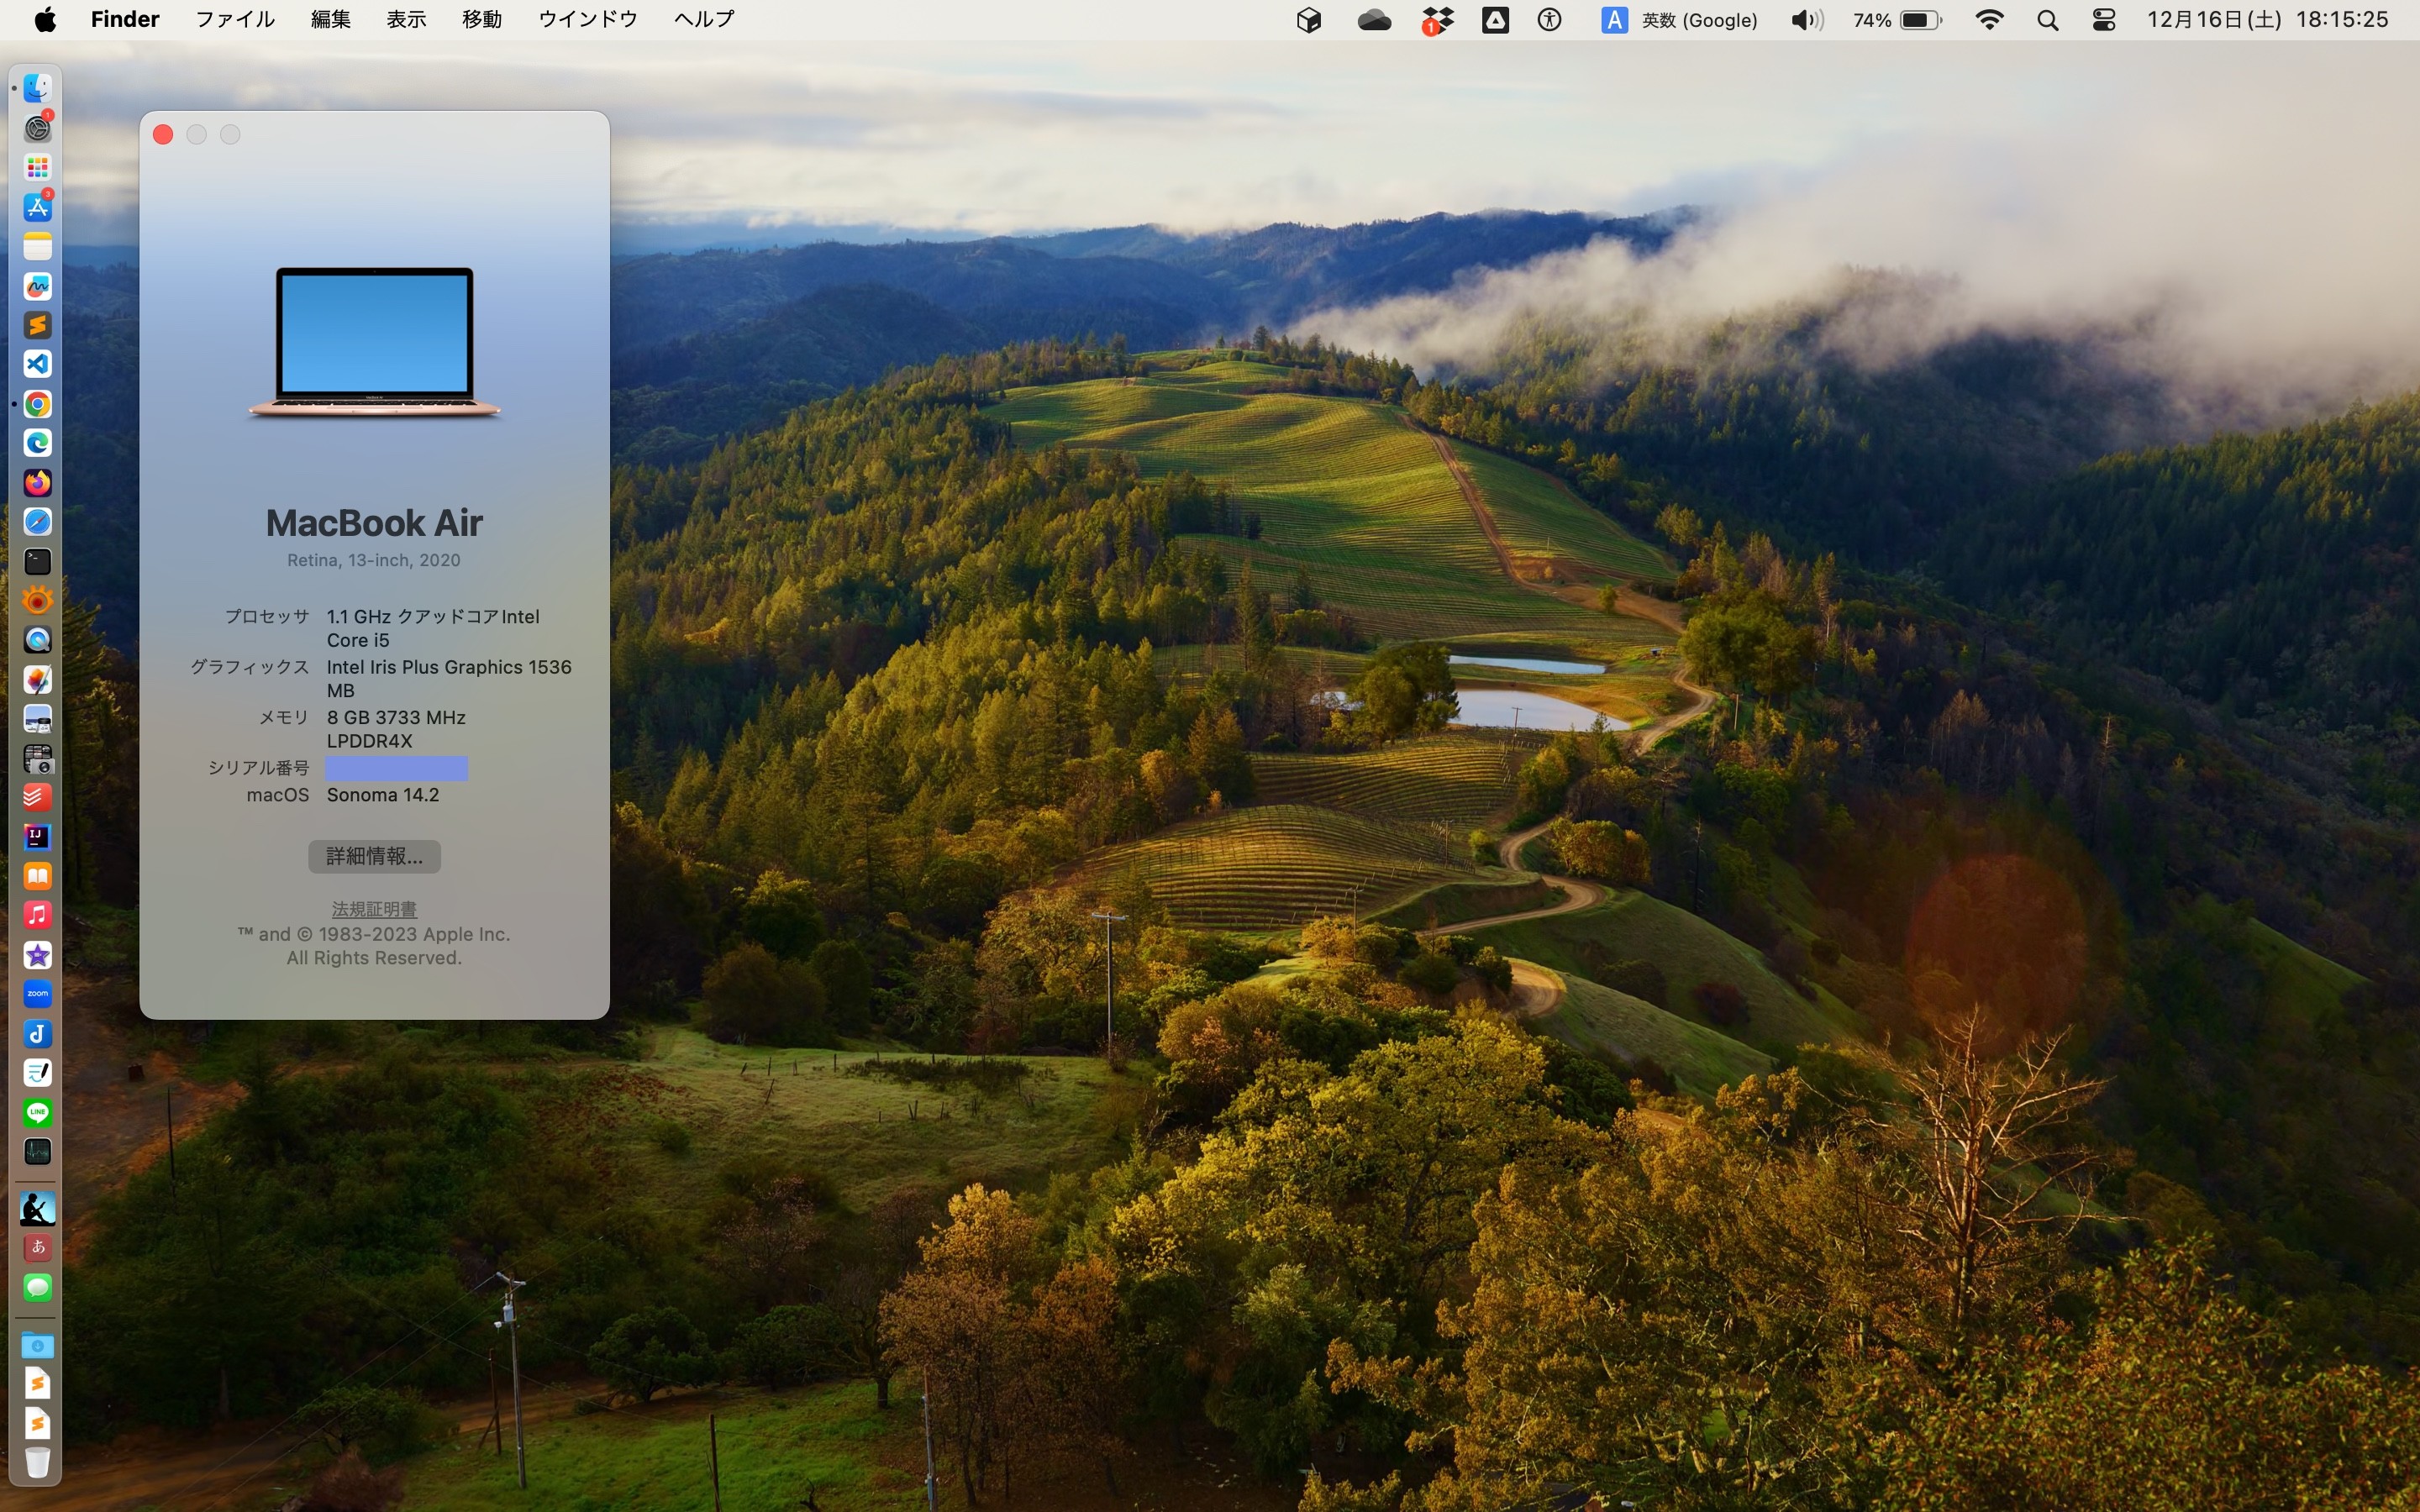Launch Visual Studio Code from Dock
Image resolution: width=2420 pixels, height=1512 pixels.
pyautogui.click(x=38, y=364)
